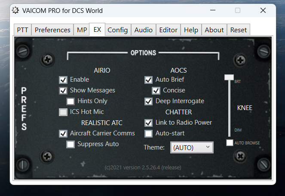The height and width of the screenshot is (196, 285).
Task: Switch to the Editor tab
Action: click(x=169, y=30)
